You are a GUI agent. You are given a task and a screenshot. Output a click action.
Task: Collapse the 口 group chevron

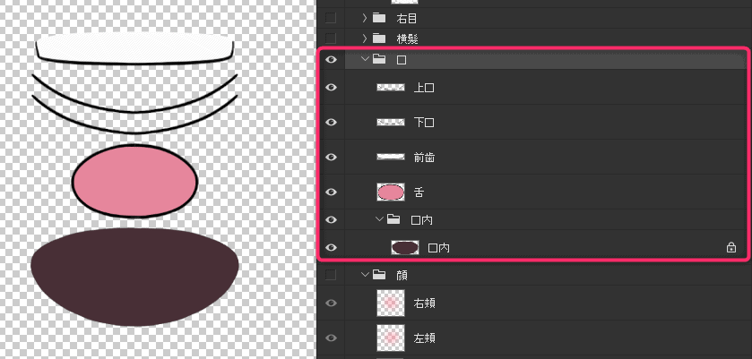coord(364,60)
